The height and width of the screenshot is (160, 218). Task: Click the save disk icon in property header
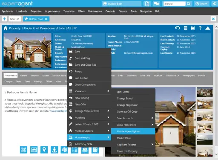click(x=193, y=28)
